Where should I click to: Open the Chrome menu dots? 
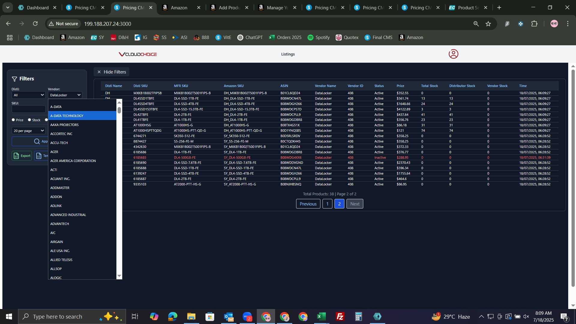pyautogui.click(x=568, y=24)
